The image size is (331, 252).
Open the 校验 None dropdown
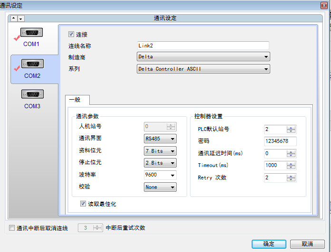[x=160, y=187]
